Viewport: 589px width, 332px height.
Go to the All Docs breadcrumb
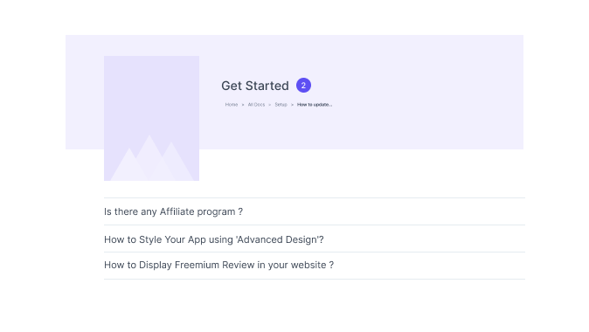(256, 105)
